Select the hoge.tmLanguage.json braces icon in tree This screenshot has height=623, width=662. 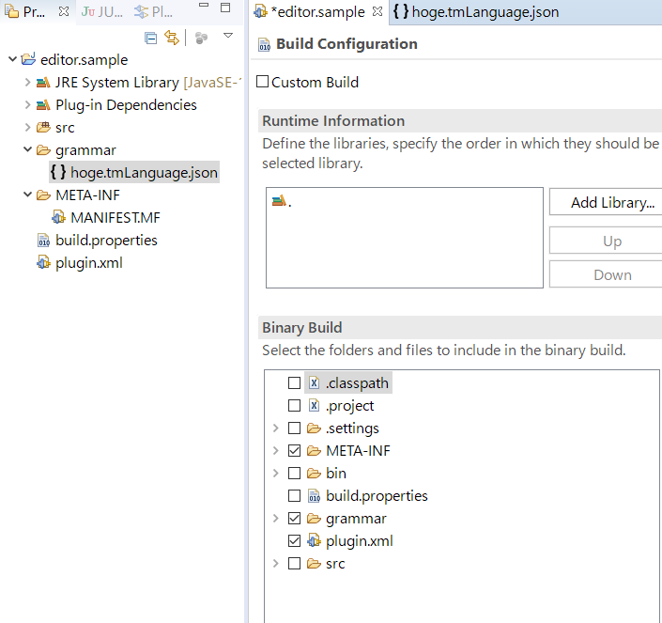[x=58, y=172]
